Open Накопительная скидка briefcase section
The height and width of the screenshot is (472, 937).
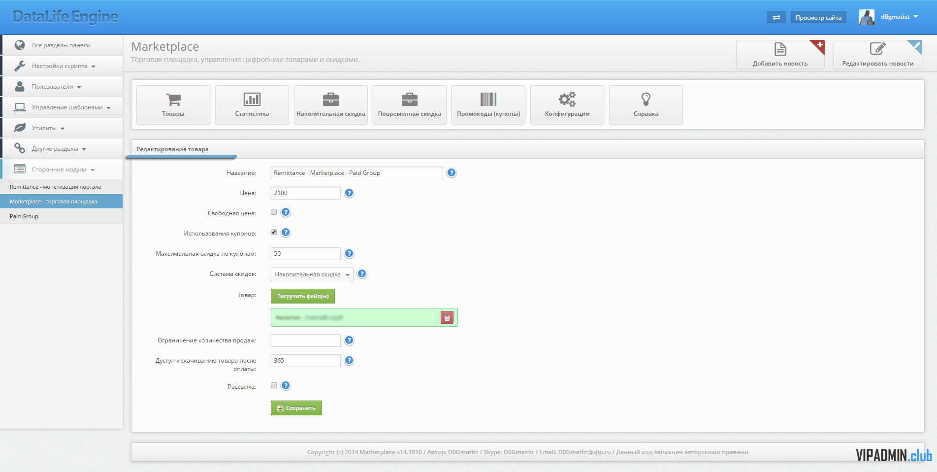click(x=331, y=104)
